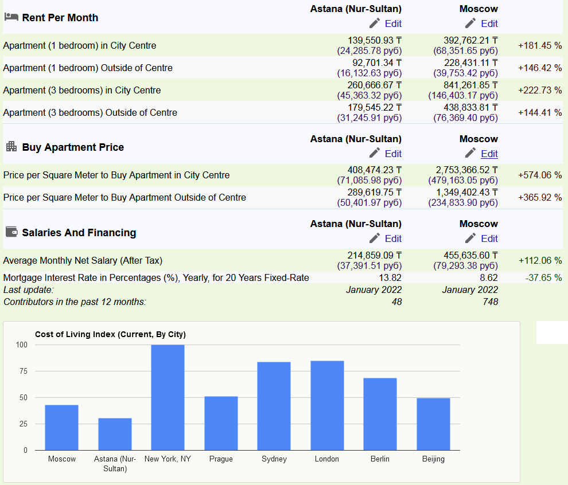
Task: Click the Sydney bar in the chart
Action: pos(274,406)
